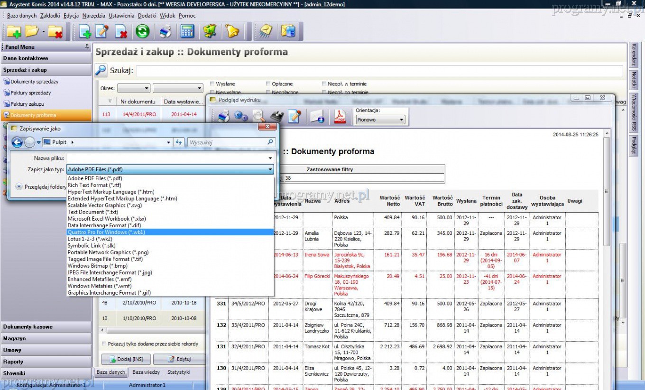Select Microsoft Excel Workbook (*.xlsx) file type

tap(107, 219)
